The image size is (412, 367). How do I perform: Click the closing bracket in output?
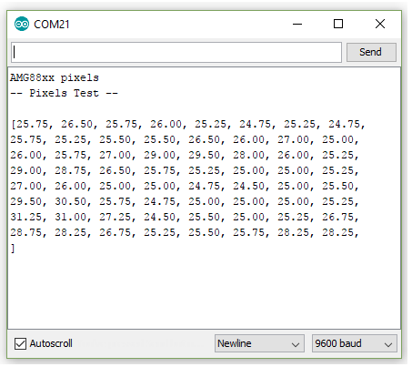point(13,249)
